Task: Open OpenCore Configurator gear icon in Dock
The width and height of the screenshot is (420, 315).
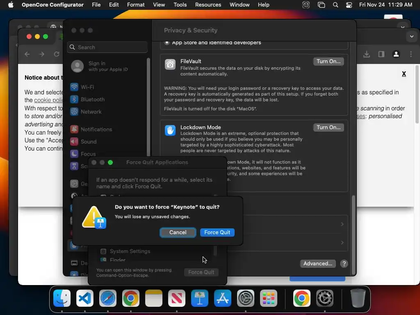Action: (325, 298)
